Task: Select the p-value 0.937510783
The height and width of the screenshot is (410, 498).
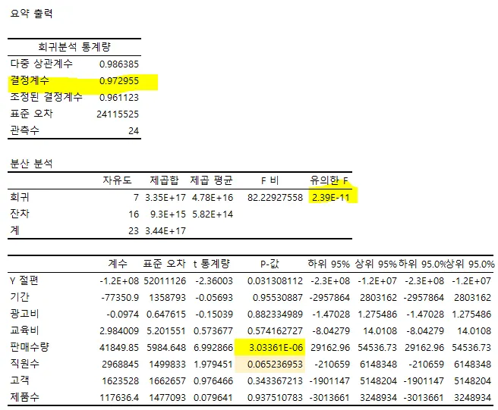Action: tap(276, 397)
